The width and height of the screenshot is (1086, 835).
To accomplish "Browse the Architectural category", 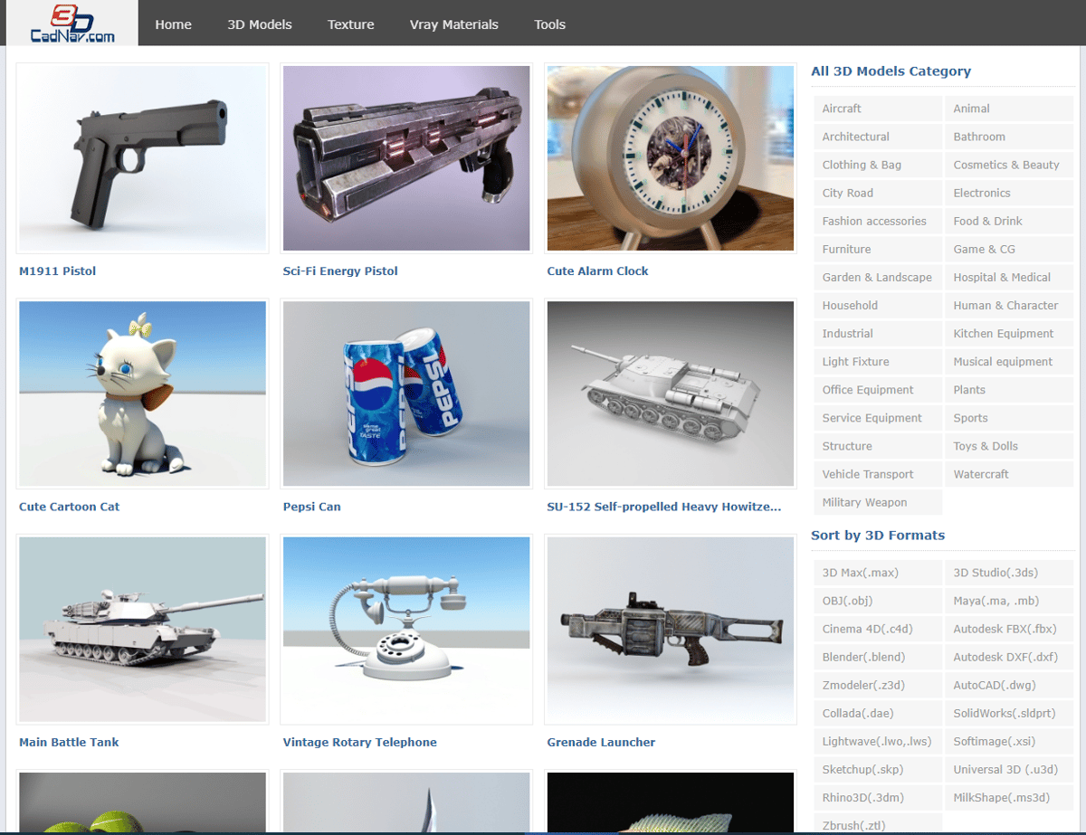I will point(878,137).
